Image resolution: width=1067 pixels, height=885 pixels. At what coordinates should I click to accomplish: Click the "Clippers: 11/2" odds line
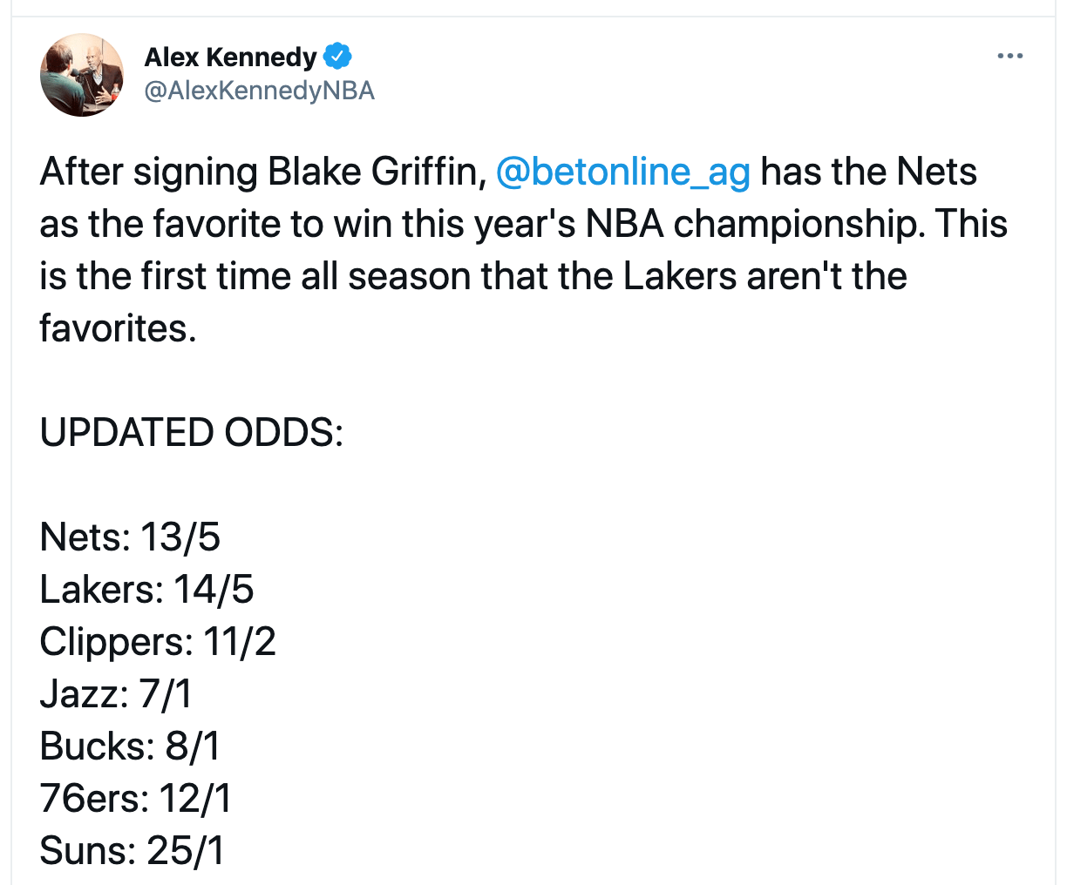tap(158, 642)
